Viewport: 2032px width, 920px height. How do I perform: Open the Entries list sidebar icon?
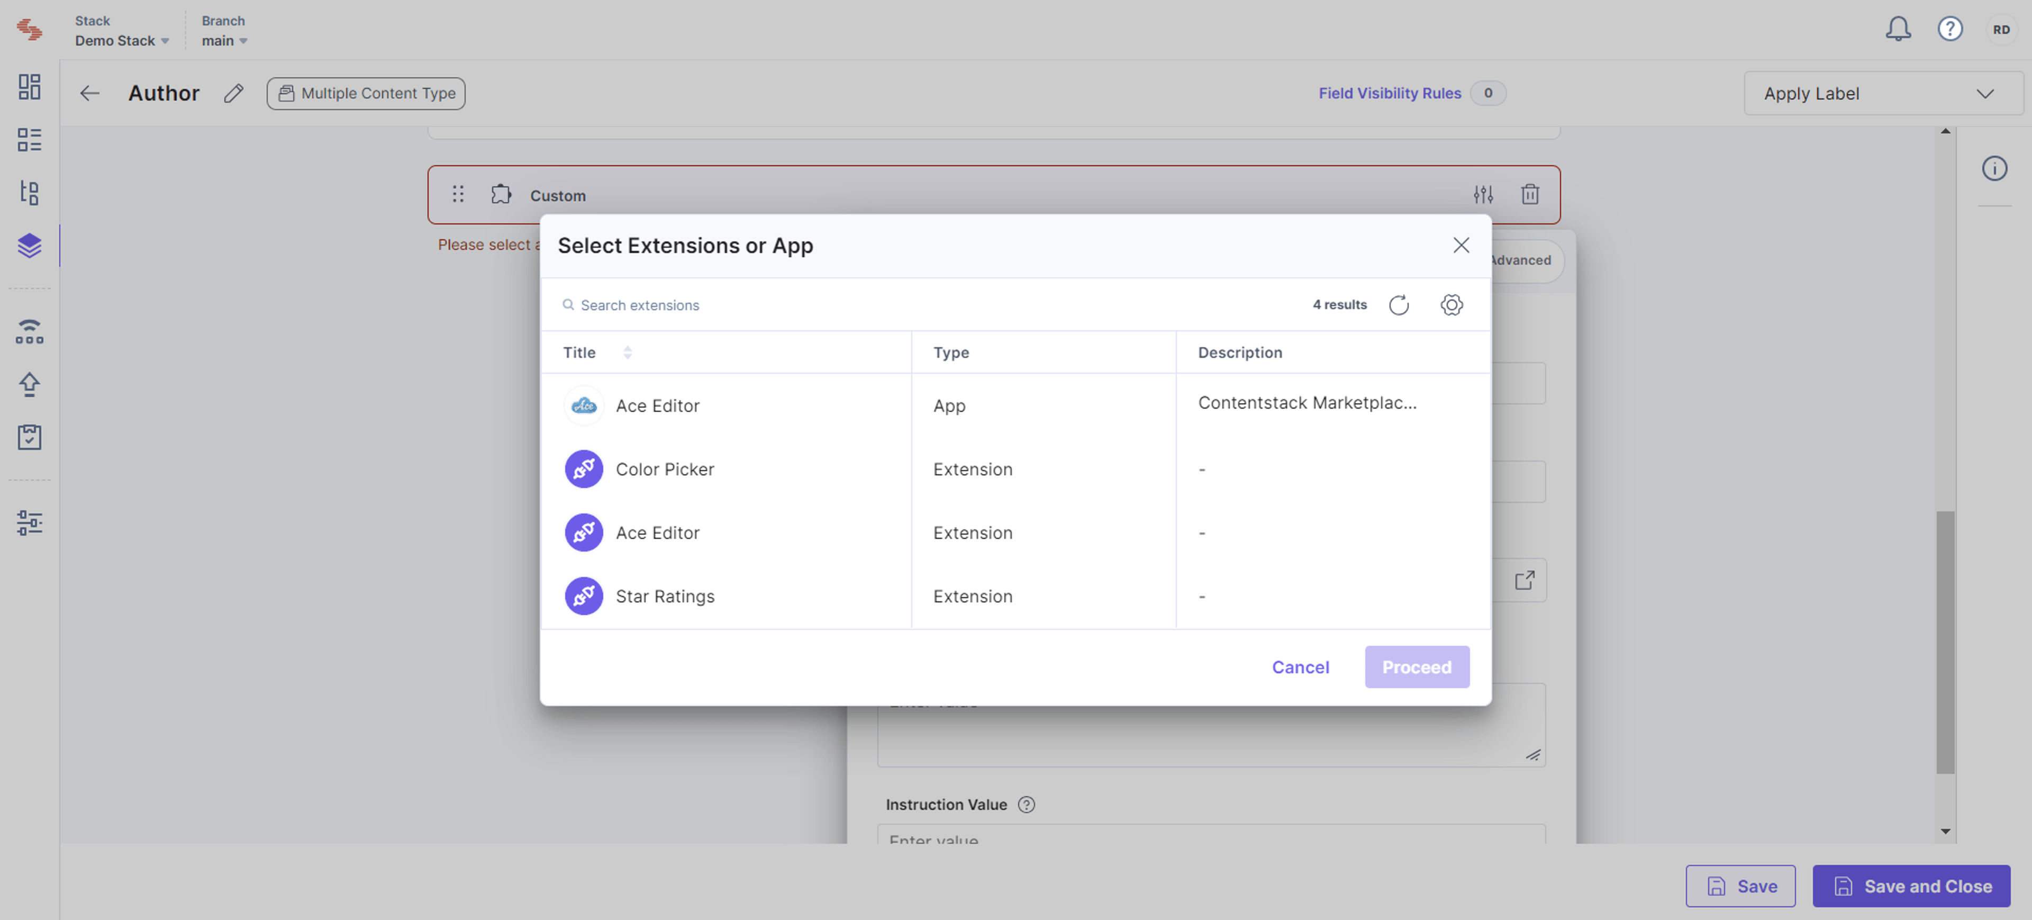29,140
